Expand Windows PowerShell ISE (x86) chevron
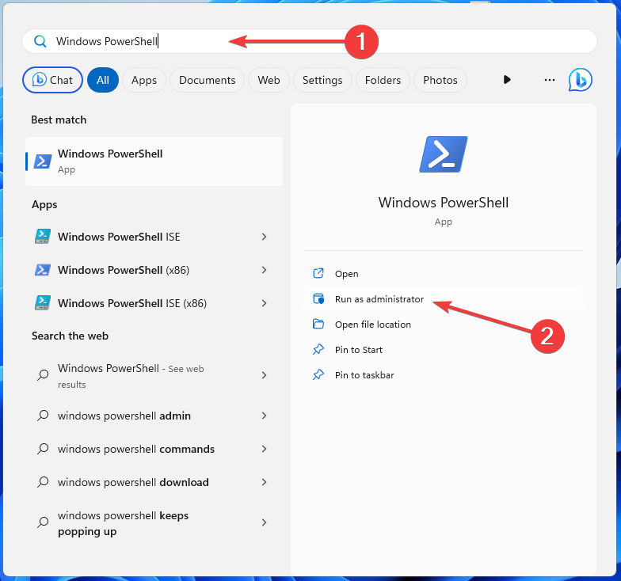 pos(265,303)
